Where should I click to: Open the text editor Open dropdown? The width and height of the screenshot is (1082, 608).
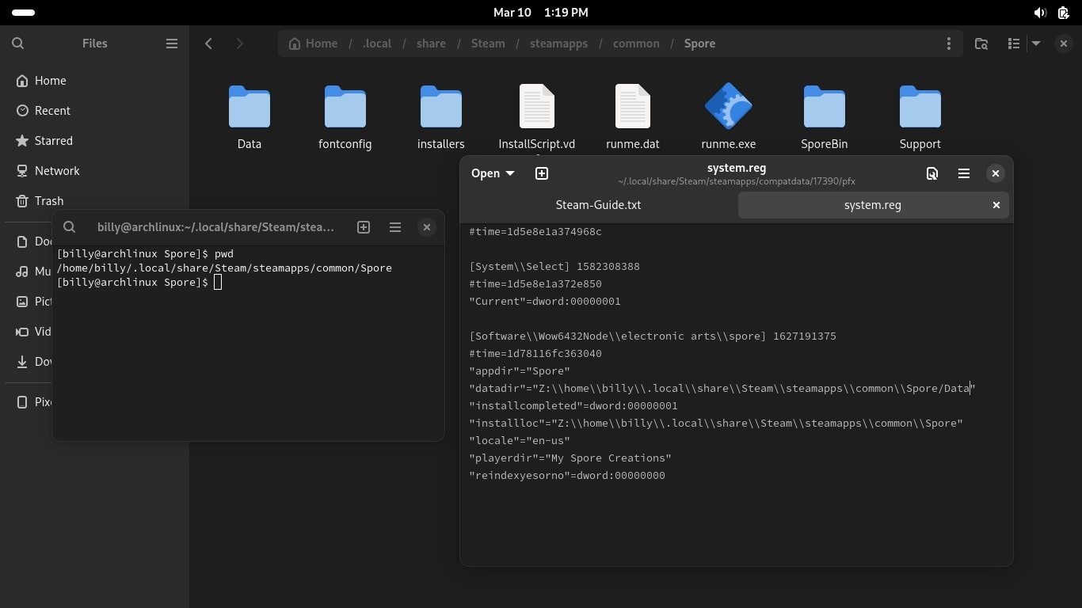493,173
